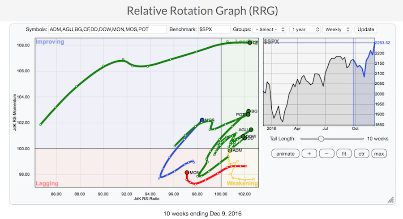Click the 100.00 RS-Ratio axis value
Image resolution: width=403 pixels, height=219 pixels.
221,194
